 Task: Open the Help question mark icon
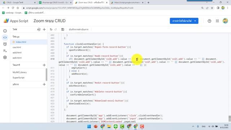pos(209,21)
